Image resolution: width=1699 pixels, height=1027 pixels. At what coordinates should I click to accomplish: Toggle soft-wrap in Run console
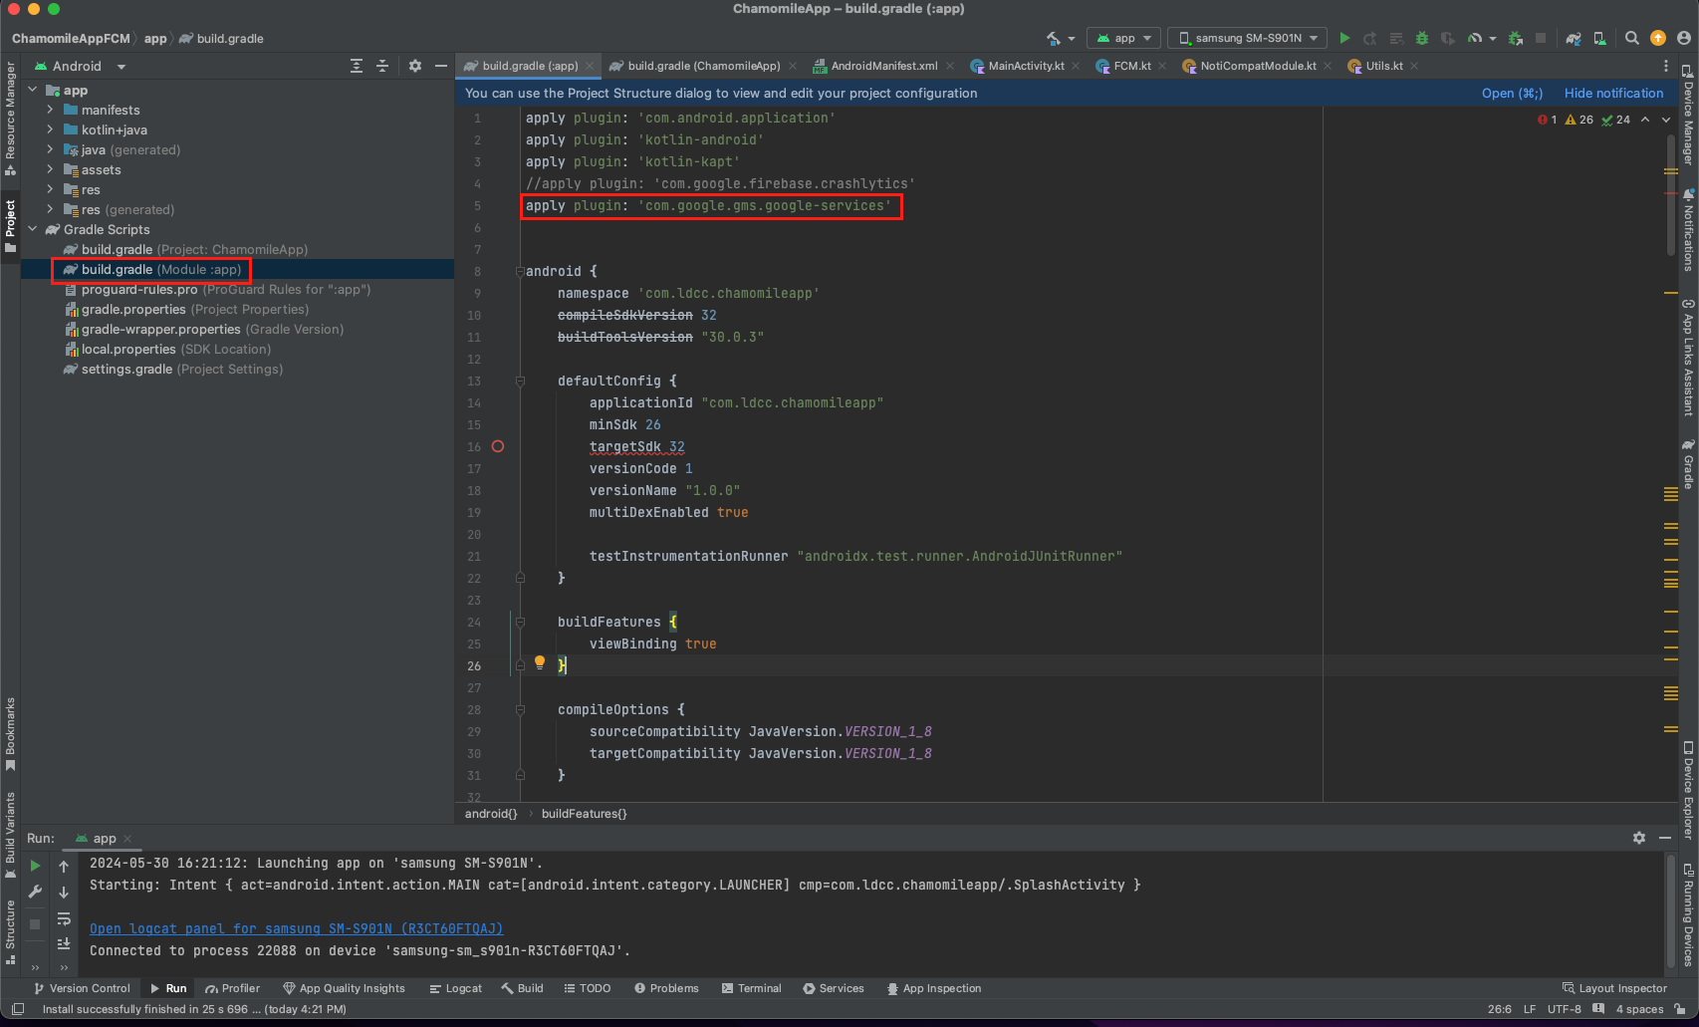coord(64,918)
